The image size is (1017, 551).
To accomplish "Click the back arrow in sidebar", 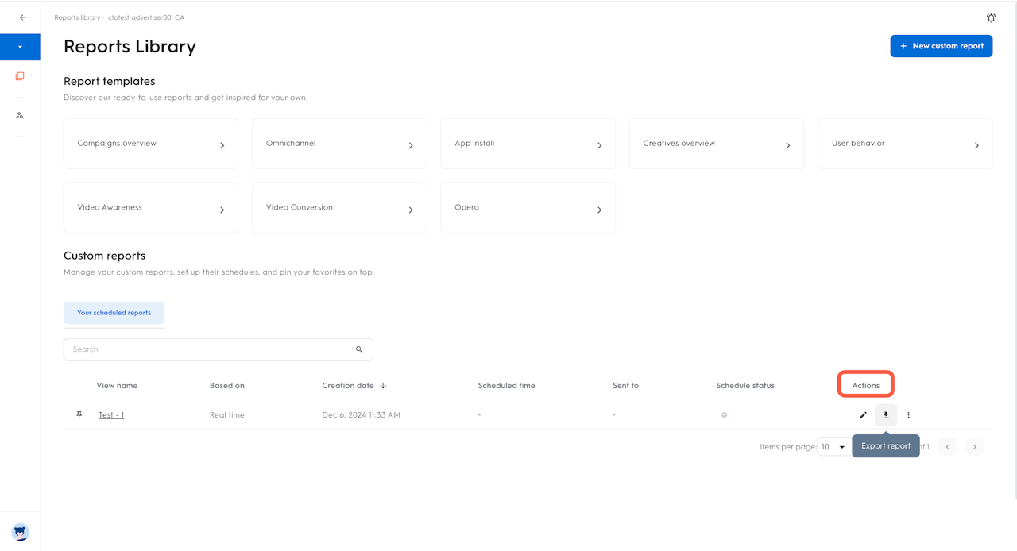I will pyautogui.click(x=22, y=17).
